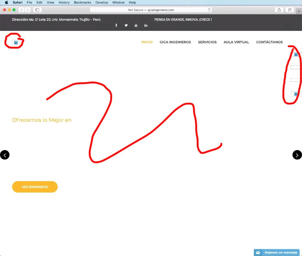Reload the page using the refresh icon
The image size is (302, 256).
[x=209, y=10]
